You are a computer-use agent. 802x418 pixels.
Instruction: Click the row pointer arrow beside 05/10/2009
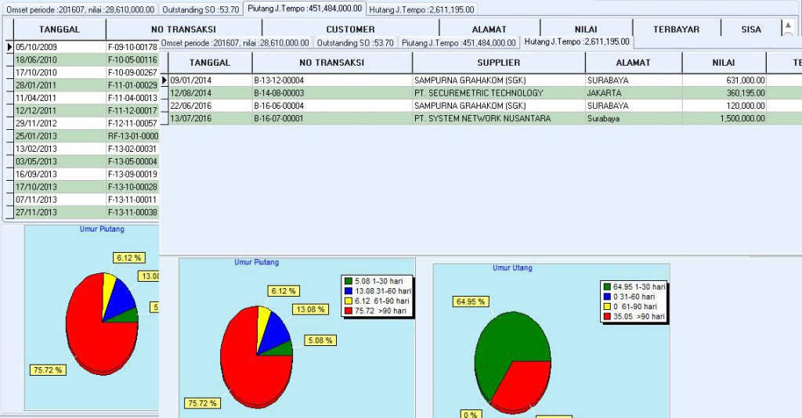coord(9,47)
